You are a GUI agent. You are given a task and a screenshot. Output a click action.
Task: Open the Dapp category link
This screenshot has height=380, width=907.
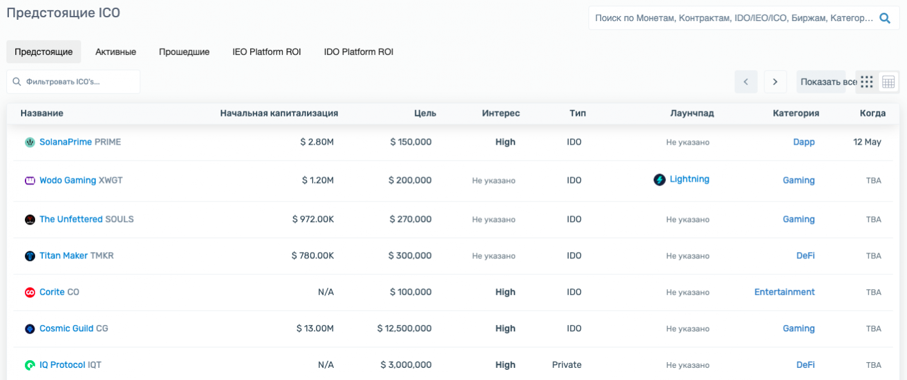point(804,142)
